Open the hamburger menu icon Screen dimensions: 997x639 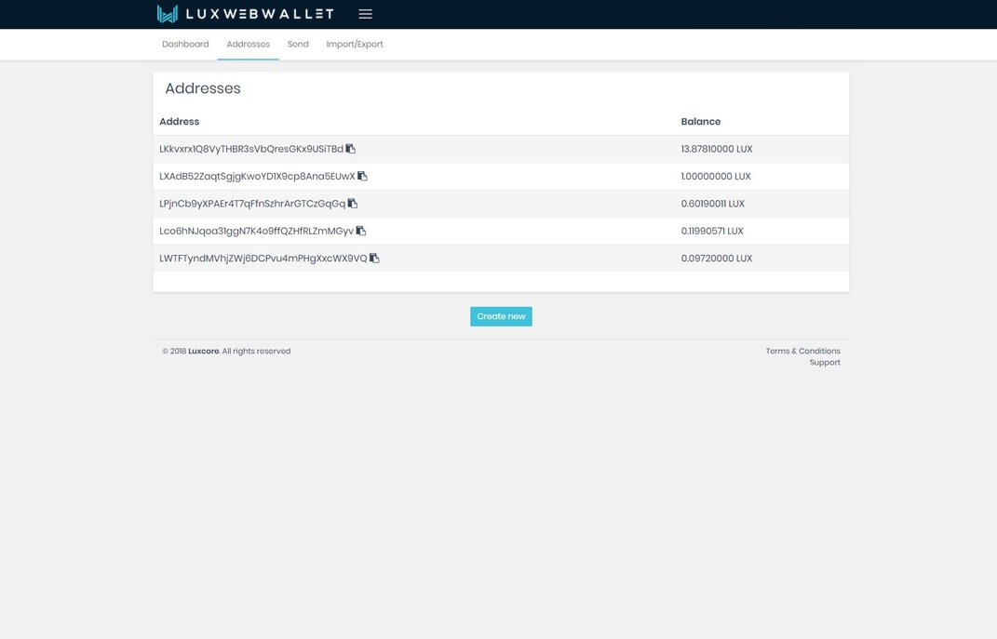(365, 14)
